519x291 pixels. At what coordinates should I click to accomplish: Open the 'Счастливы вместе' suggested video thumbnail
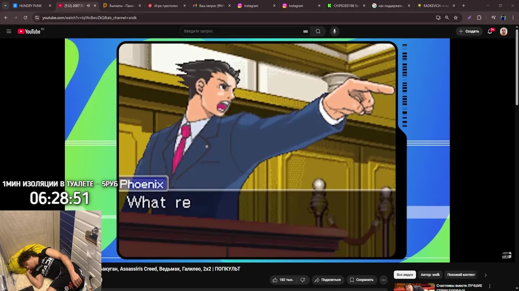pos(414,287)
